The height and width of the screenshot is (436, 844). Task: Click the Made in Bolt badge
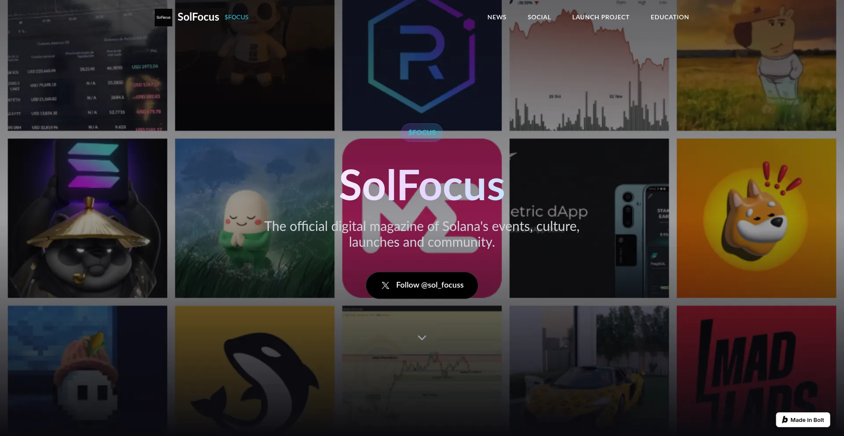click(803, 419)
